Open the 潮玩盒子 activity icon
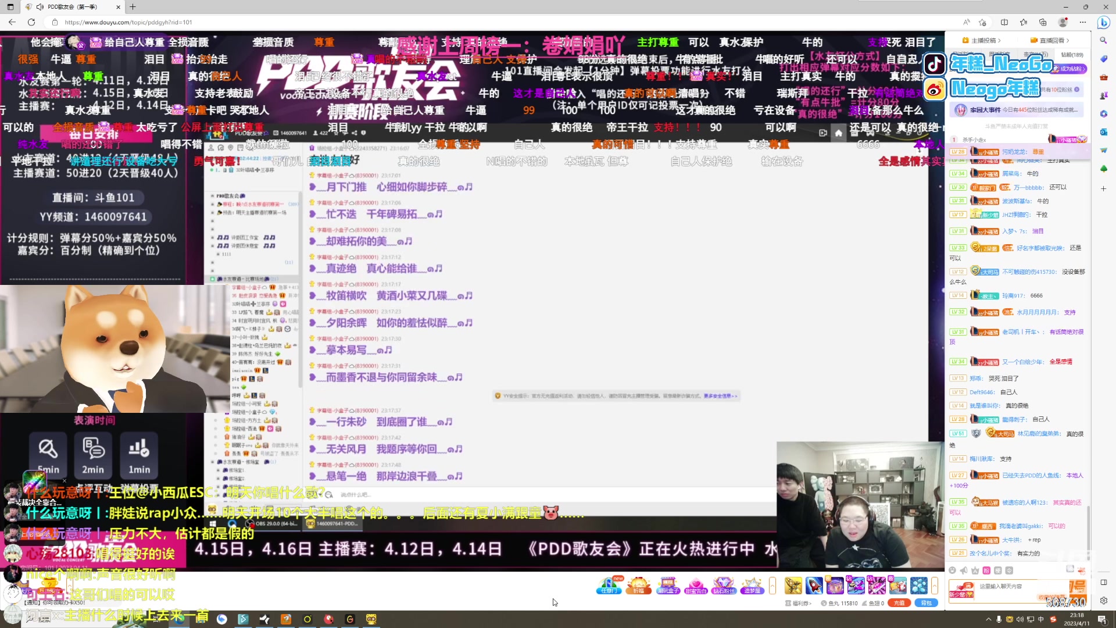This screenshot has width=1116, height=628. coord(668,586)
